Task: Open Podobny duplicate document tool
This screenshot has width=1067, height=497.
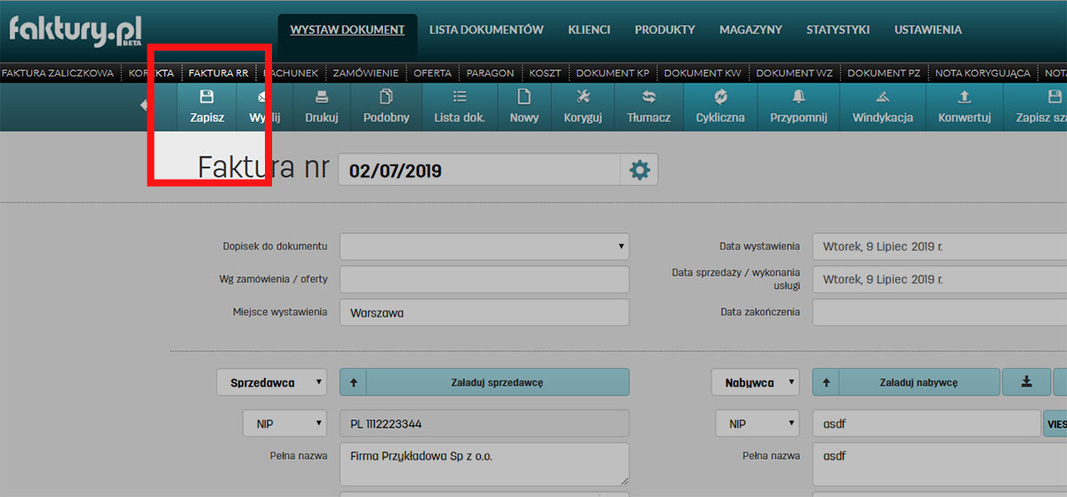Action: (x=386, y=98)
